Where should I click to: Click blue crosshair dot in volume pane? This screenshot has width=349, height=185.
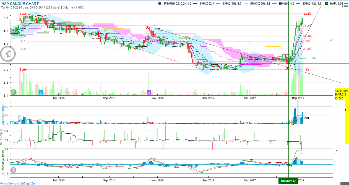click(x=289, y=123)
